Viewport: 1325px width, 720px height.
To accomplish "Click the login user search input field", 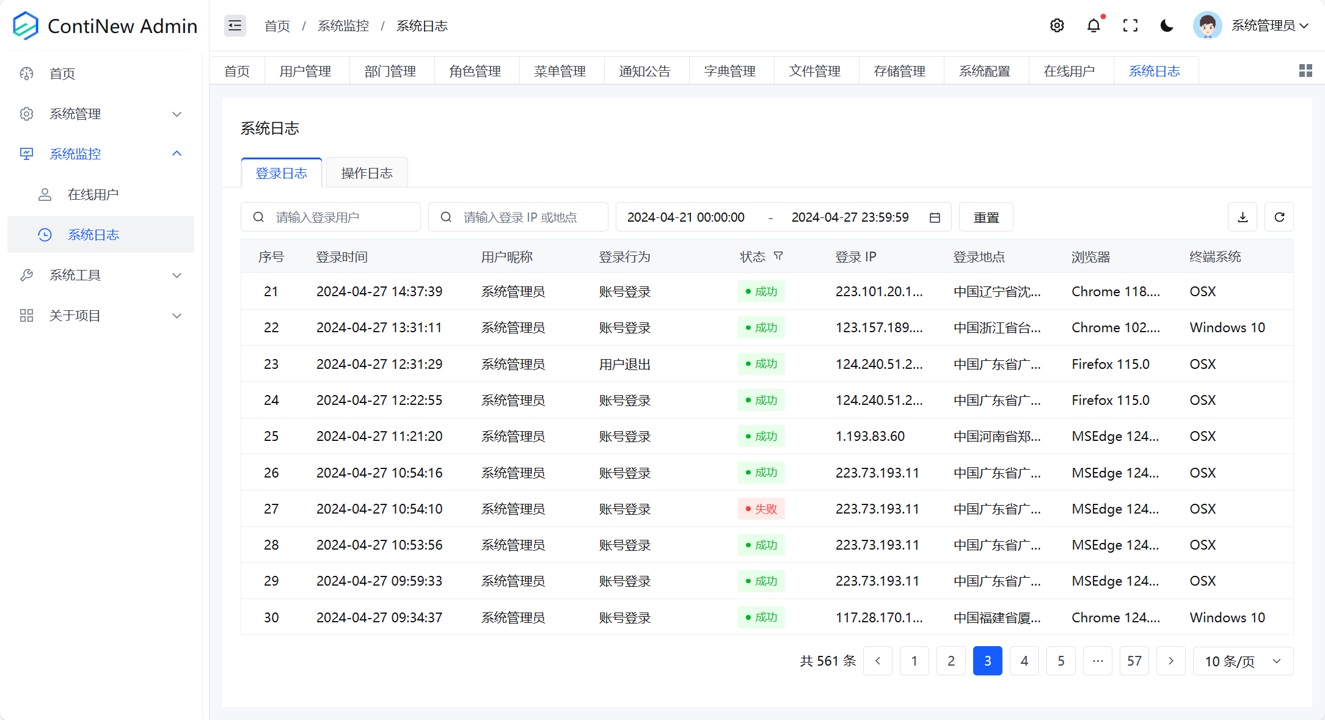I will [330, 217].
